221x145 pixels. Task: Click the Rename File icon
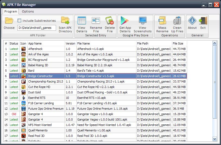point(96,21)
